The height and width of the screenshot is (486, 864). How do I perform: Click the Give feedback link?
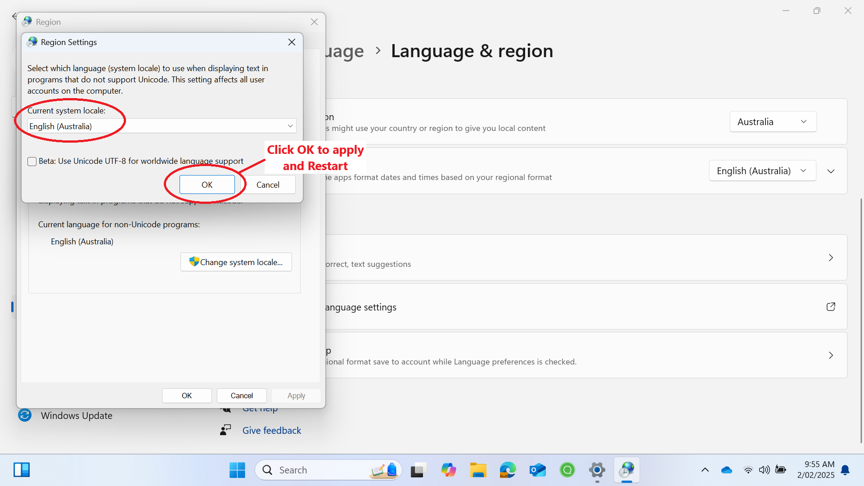[271, 430]
